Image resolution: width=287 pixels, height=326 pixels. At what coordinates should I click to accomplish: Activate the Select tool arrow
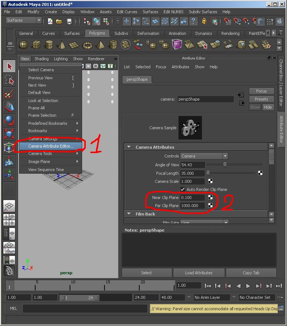pyautogui.click(x=10, y=66)
